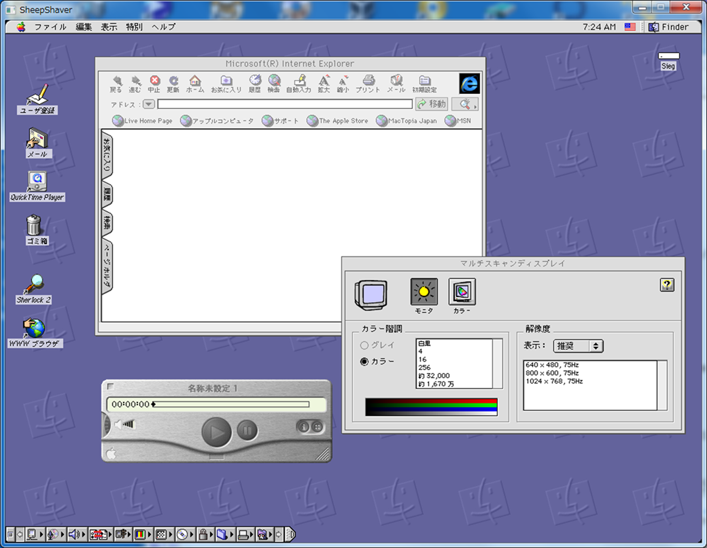The image size is (707, 548).
Task: Select the Color (カラー) radio button
Action: click(365, 362)
